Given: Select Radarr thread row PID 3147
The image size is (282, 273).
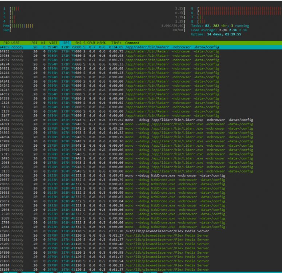Looking at the screenshot, I should 141,115.
